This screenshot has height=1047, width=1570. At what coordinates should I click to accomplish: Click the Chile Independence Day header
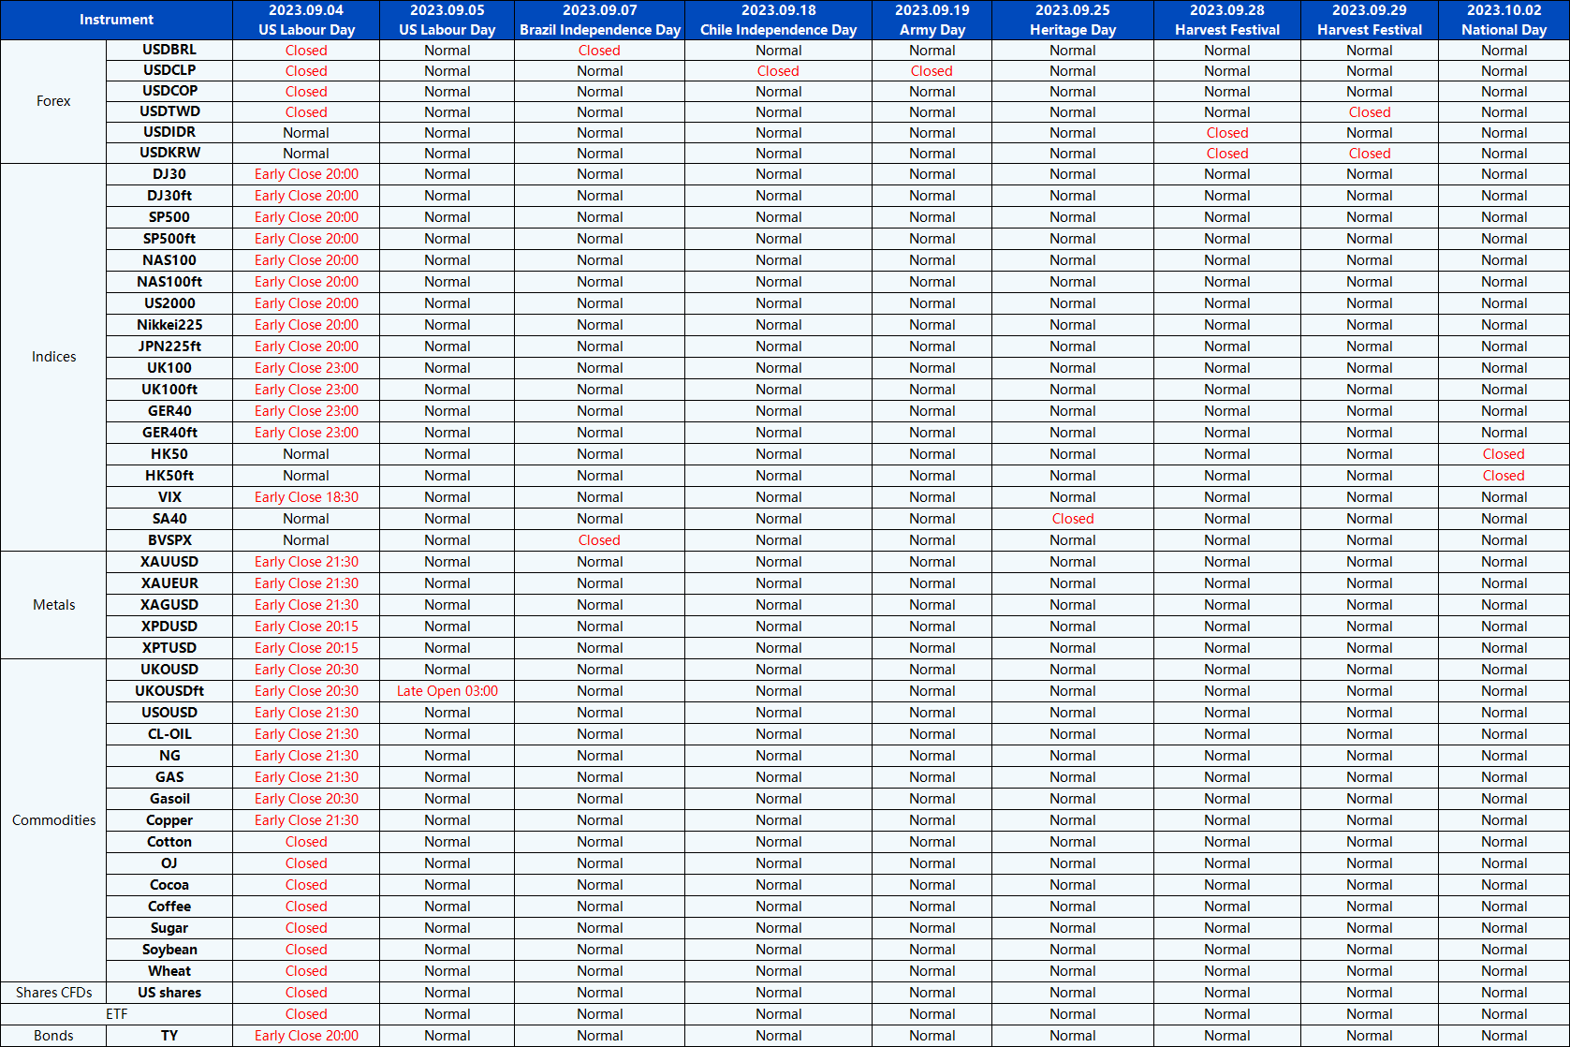tap(778, 20)
